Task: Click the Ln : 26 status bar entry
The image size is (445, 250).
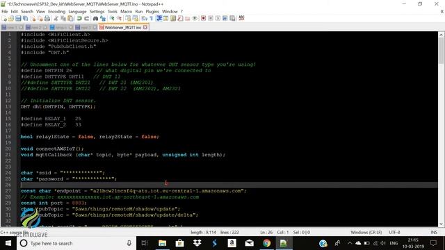Action: tap(266, 232)
